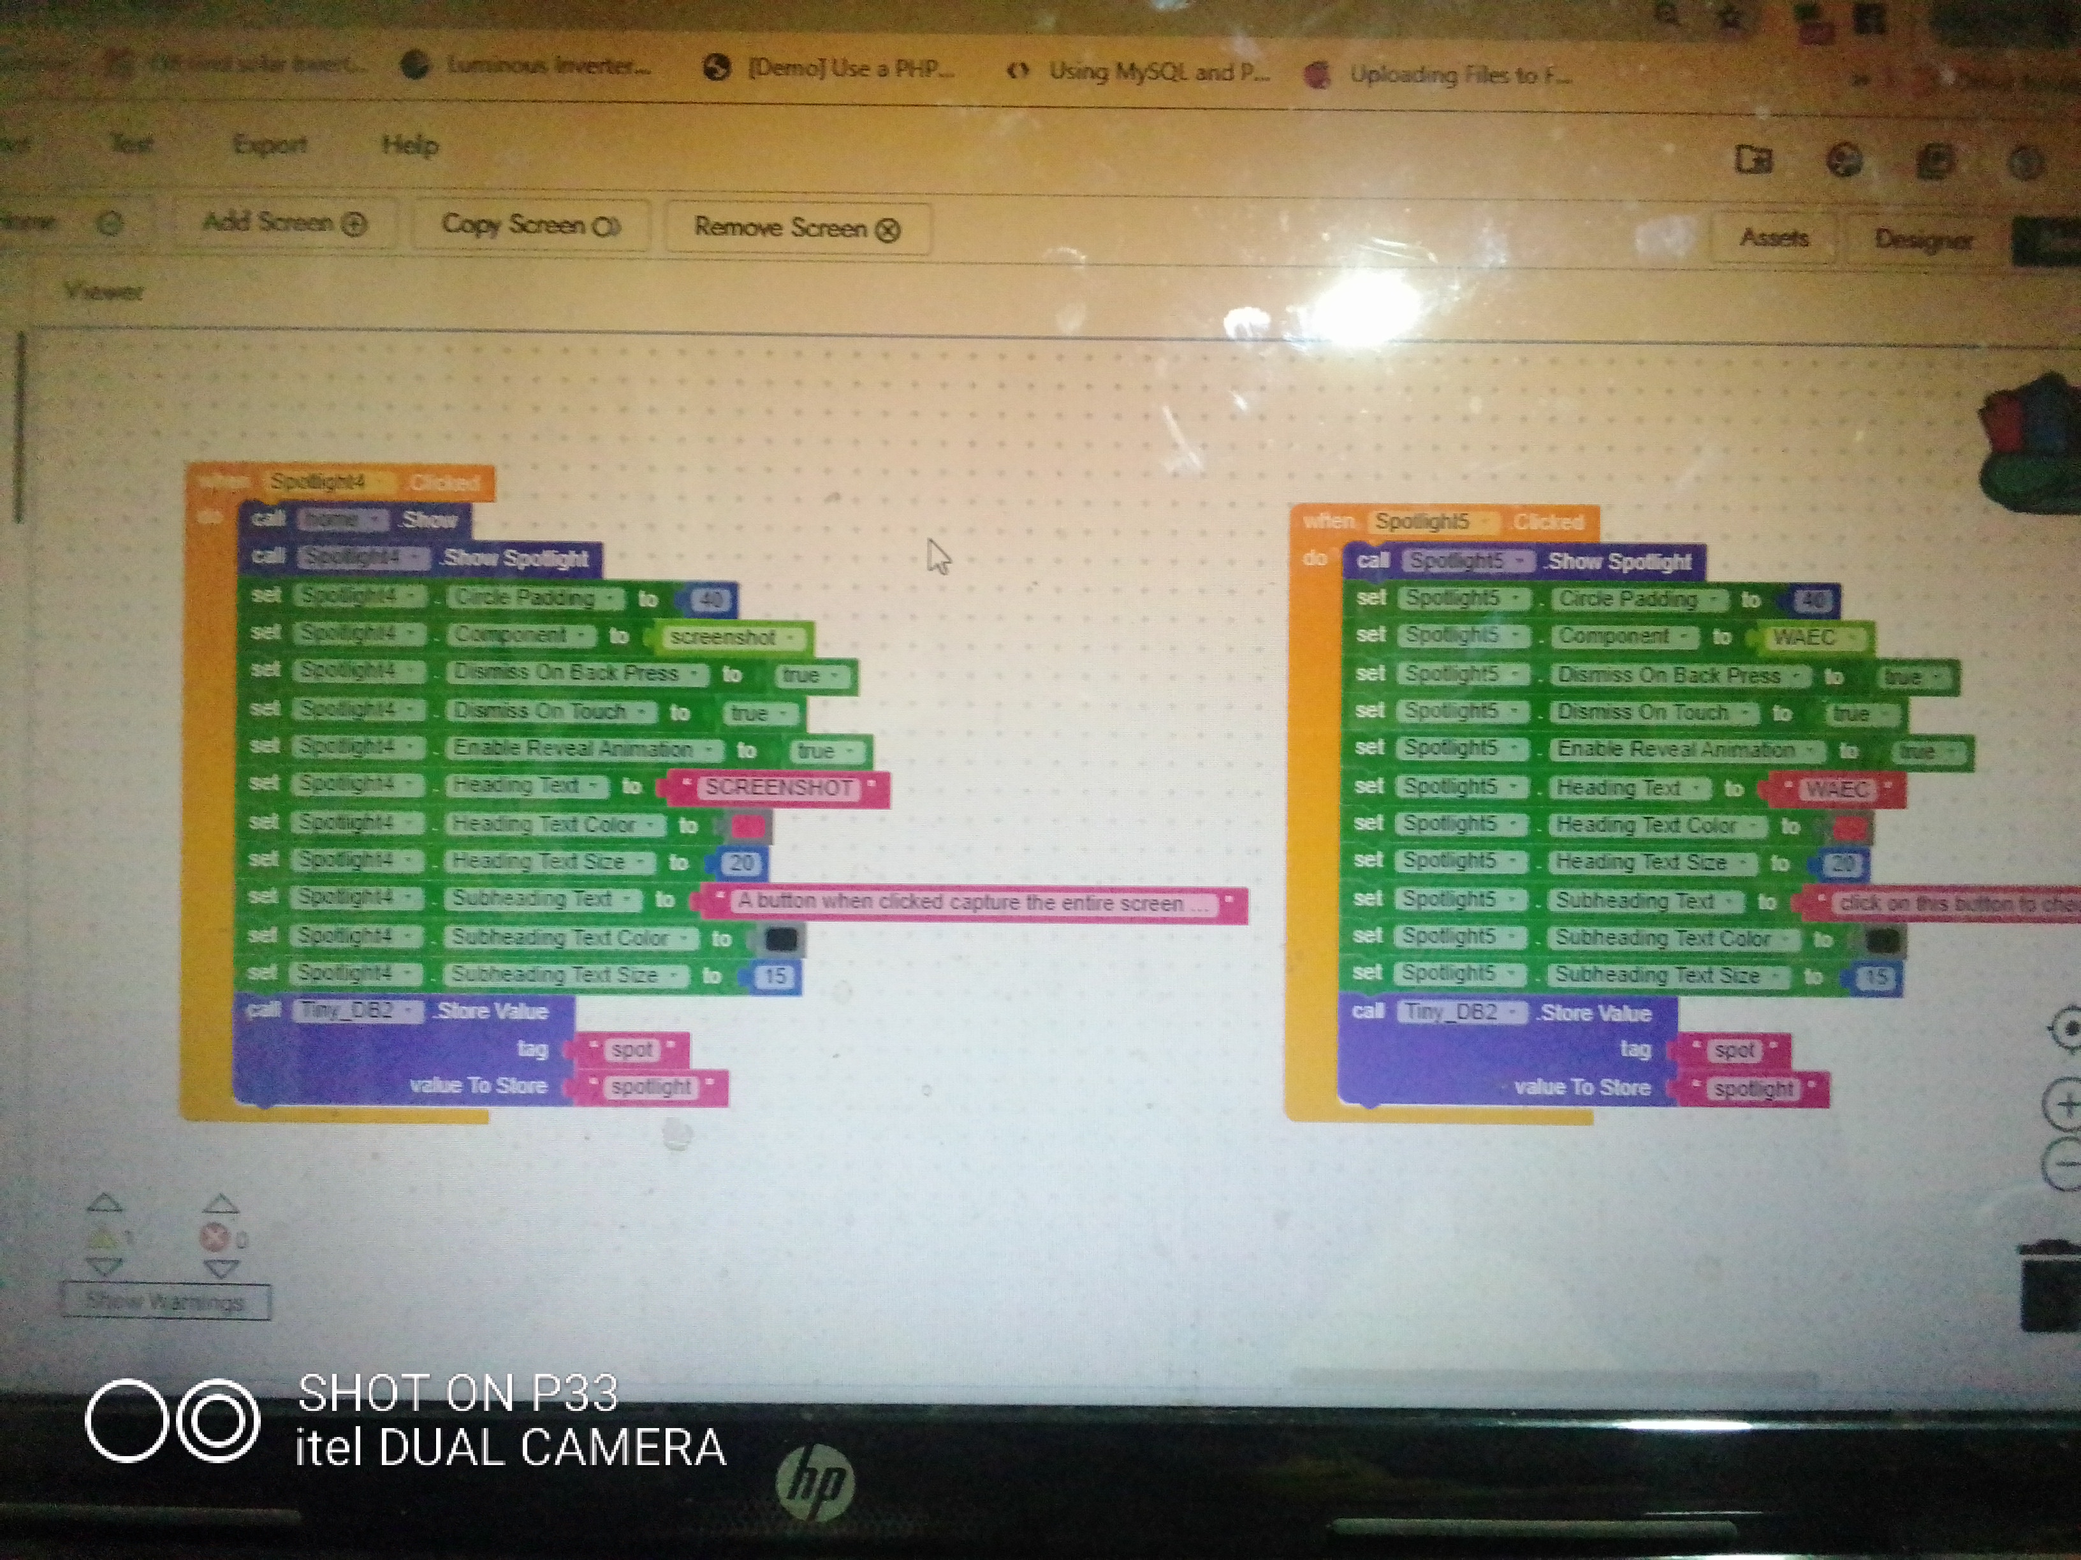Screen dimensions: 2081x1560
Task: Click the globe icon in Kodular header
Action: [1844, 162]
